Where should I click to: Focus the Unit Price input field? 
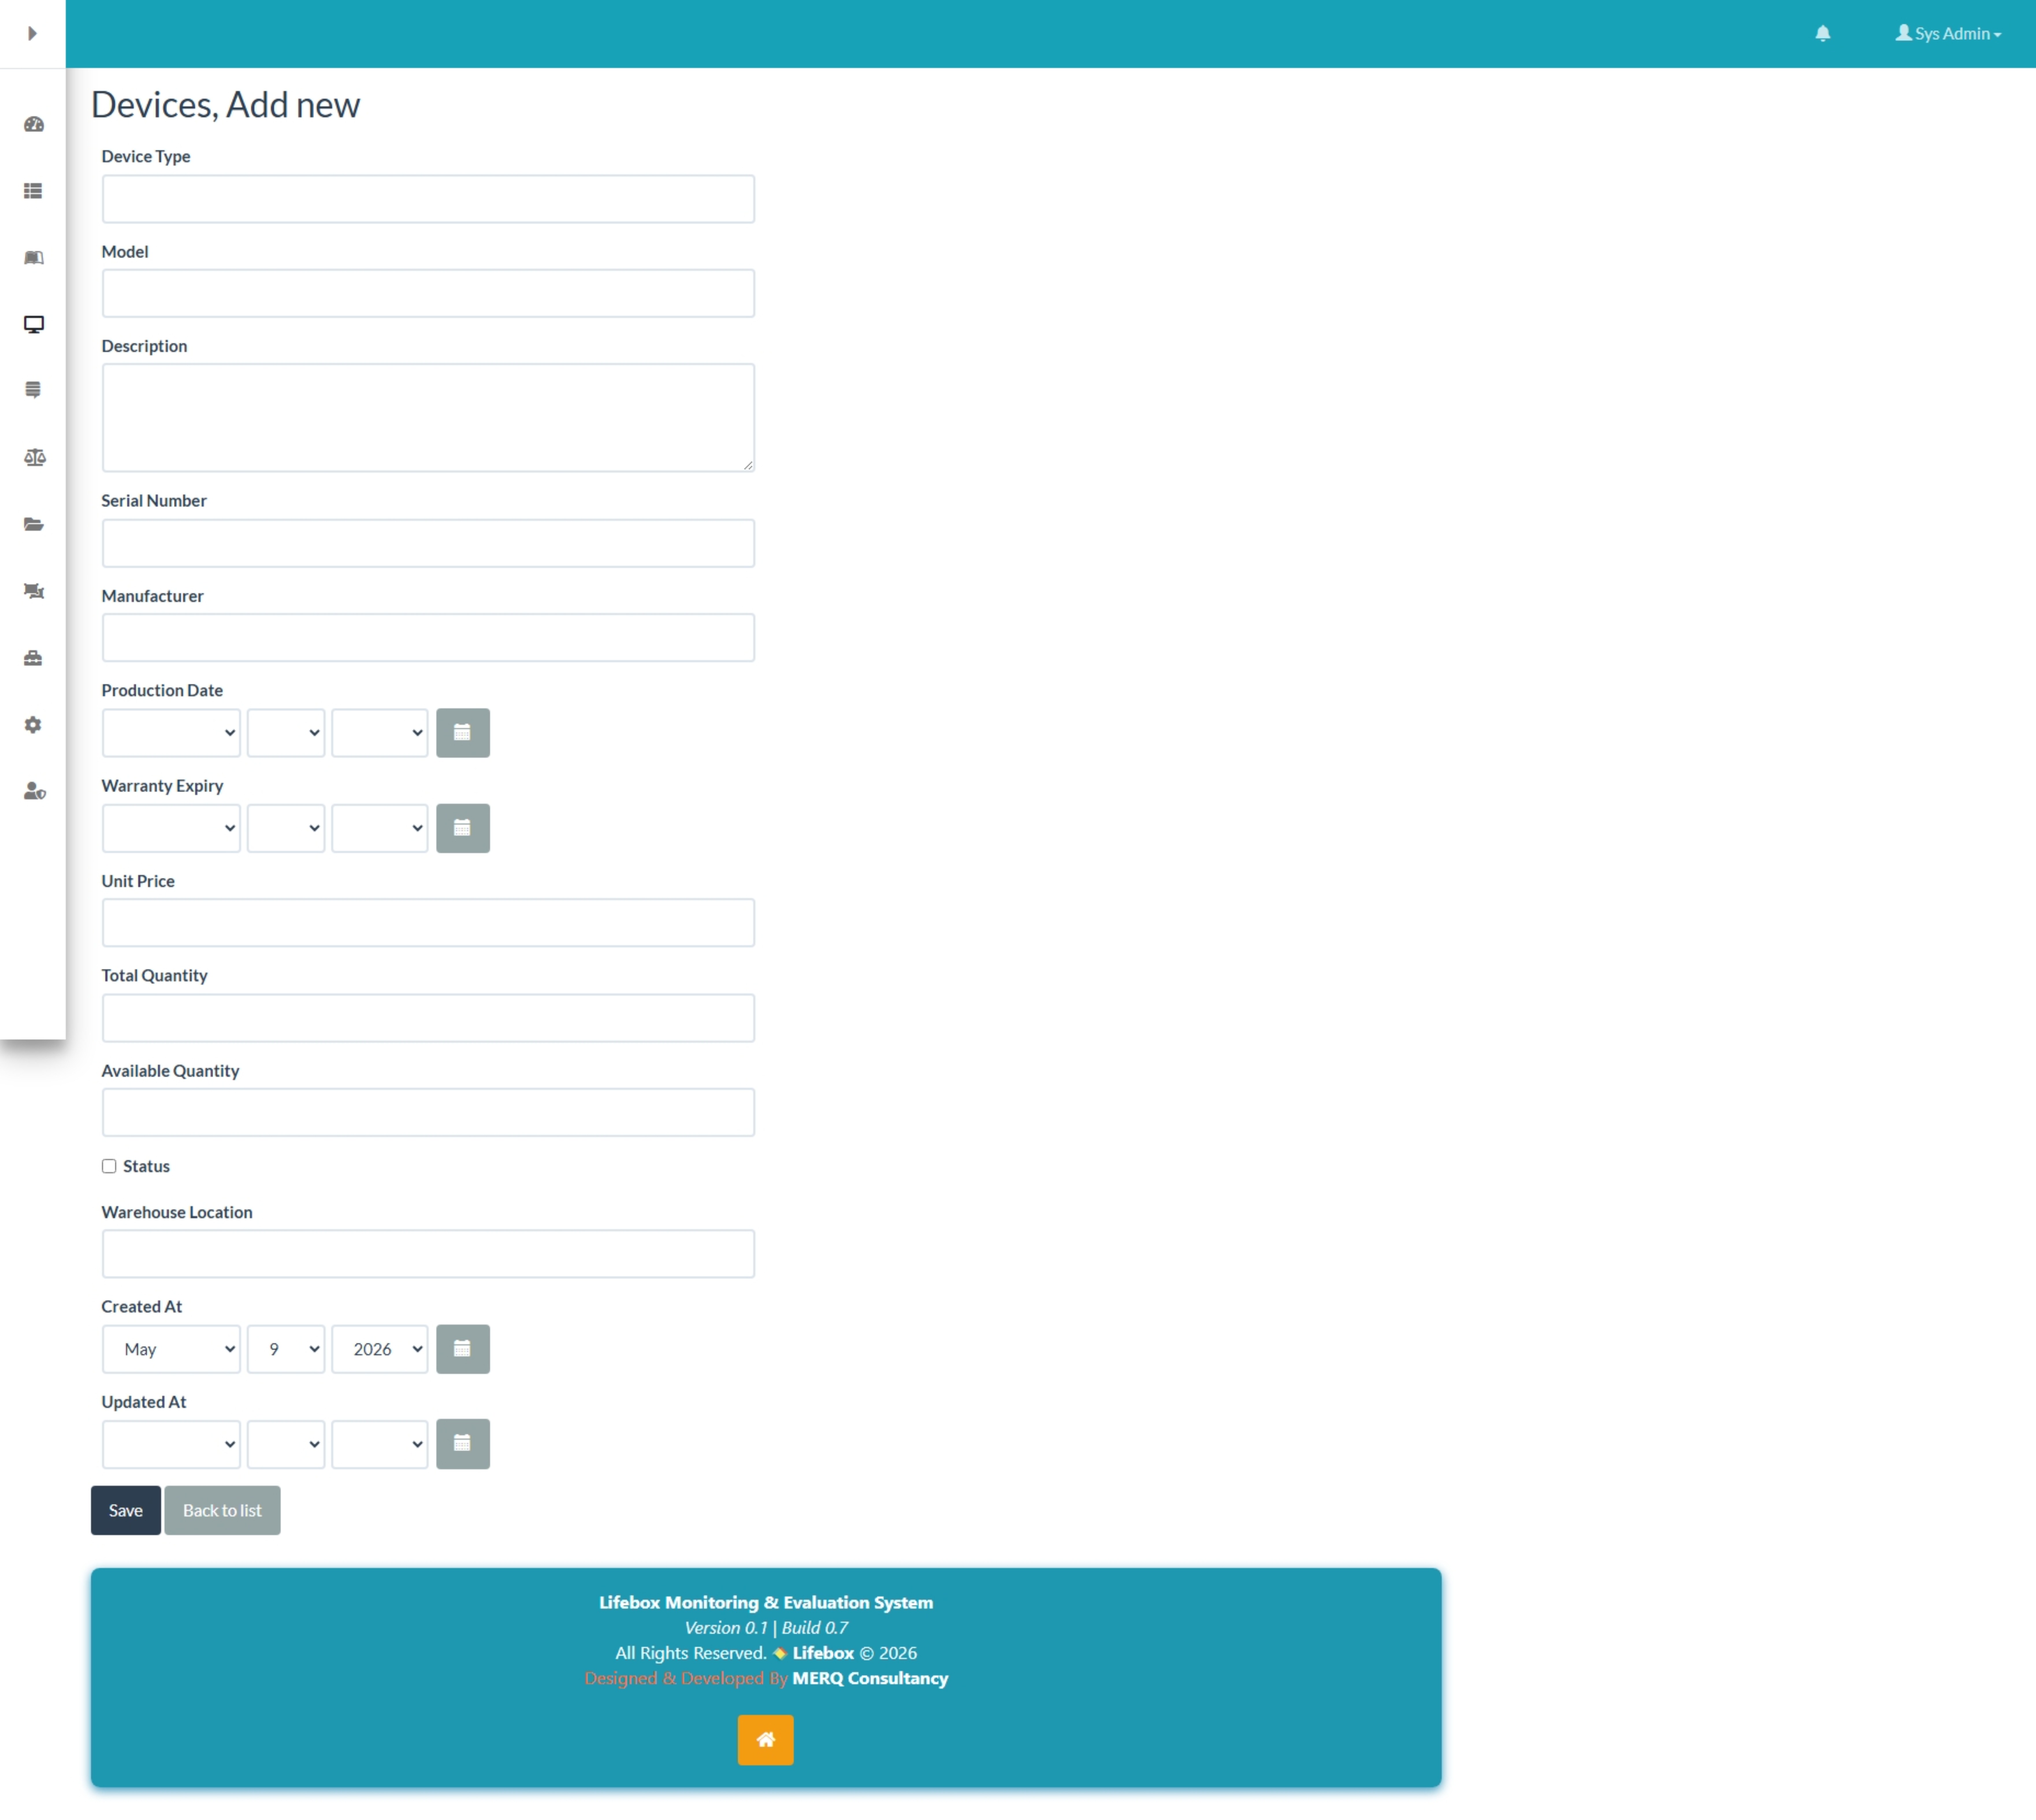pos(428,923)
